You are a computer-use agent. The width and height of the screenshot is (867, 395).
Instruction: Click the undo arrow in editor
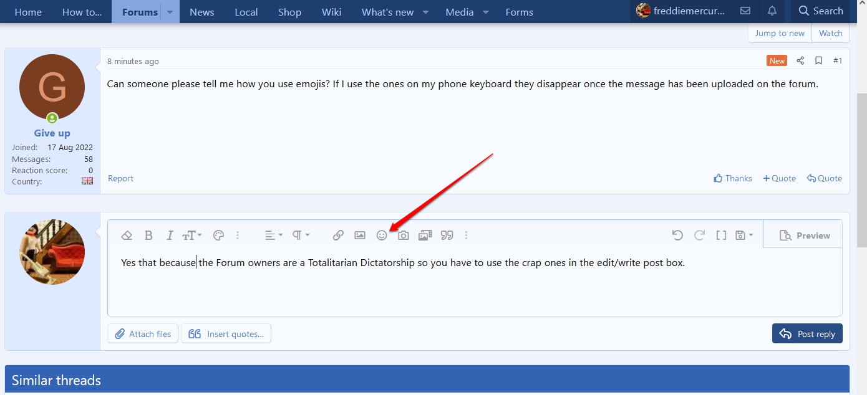(x=677, y=236)
